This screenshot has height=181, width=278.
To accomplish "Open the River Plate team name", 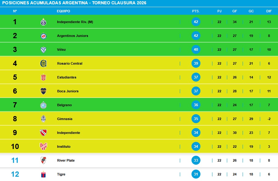I will click(66, 160).
